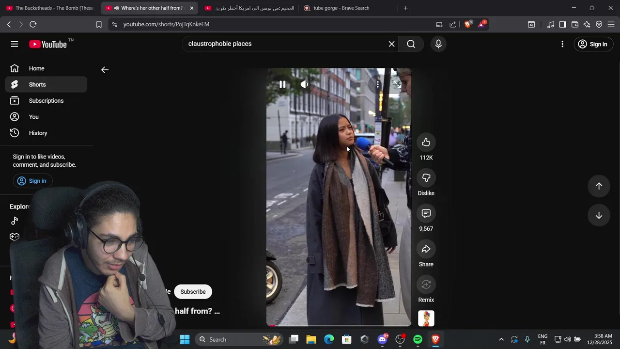This screenshot has height=349, width=620.
Task: Open YouTube settings three-dot menu
Action: [x=562, y=44]
